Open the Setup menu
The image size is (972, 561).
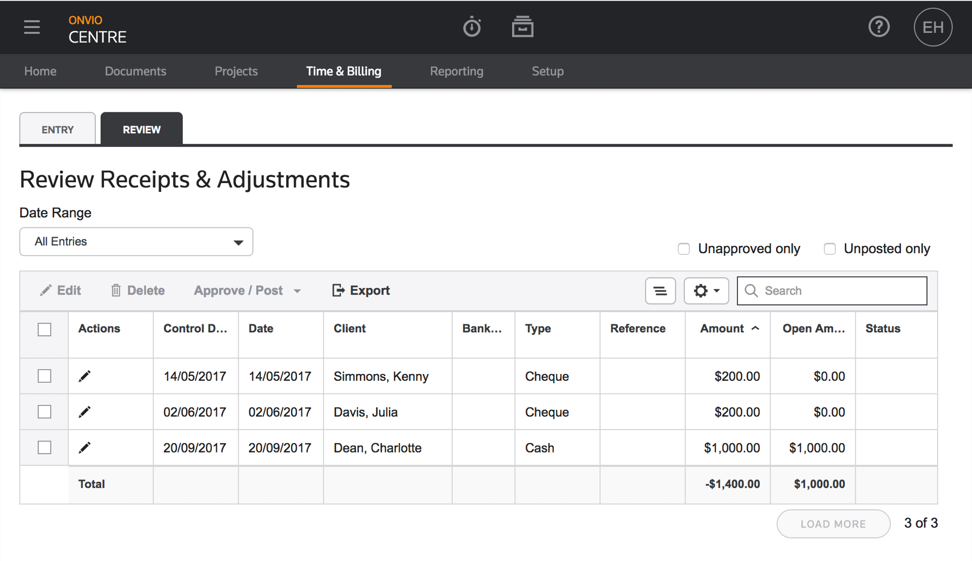(x=548, y=71)
